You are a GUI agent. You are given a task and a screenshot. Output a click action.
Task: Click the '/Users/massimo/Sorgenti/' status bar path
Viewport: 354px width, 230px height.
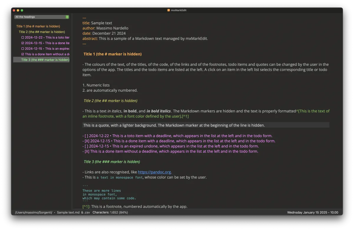click(x=34, y=212)
